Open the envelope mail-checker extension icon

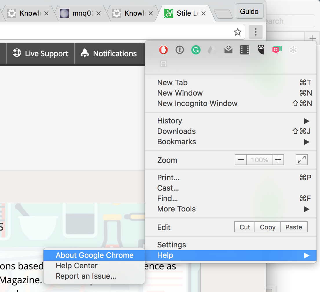coord(228,50)
